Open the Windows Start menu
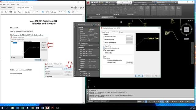The height and width of the screenshot is (110, 196). [x=2, y=108]
